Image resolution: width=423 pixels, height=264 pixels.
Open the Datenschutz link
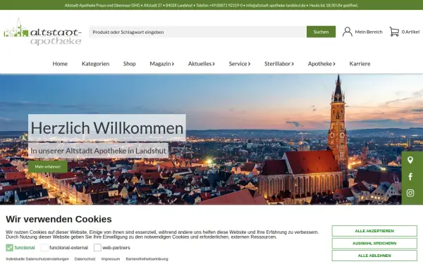[85, 259]
